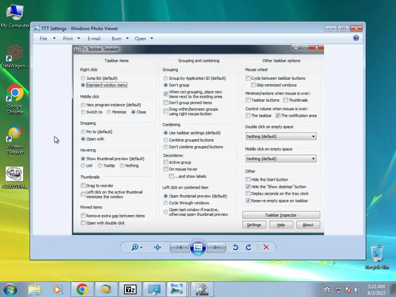The height and width of the screenshot is (297, 396).
Task: Click the volume speaker tray icon
Action: pos(357,289)
